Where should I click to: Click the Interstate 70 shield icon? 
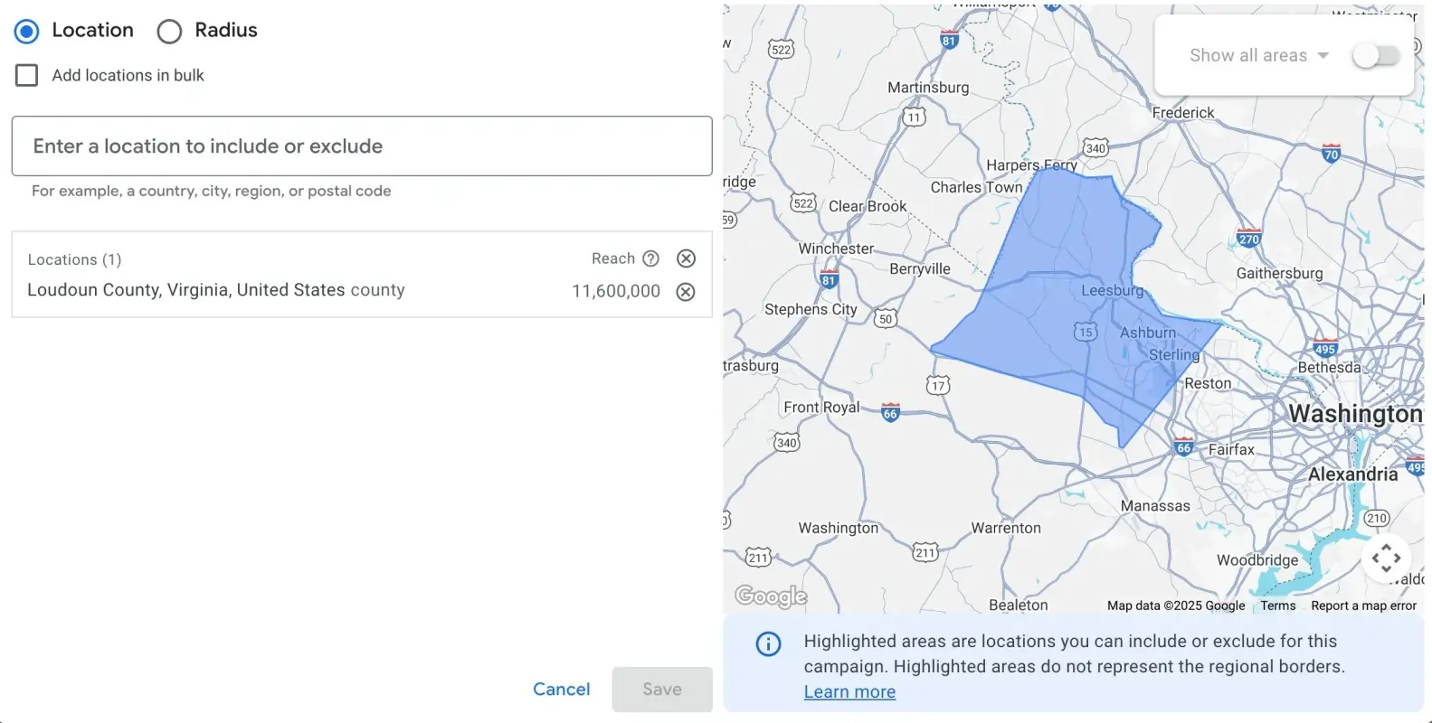click(x=1331, y=153)
